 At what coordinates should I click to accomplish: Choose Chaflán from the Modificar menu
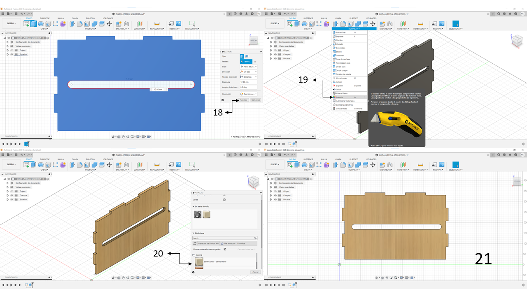tap(349, 40)
